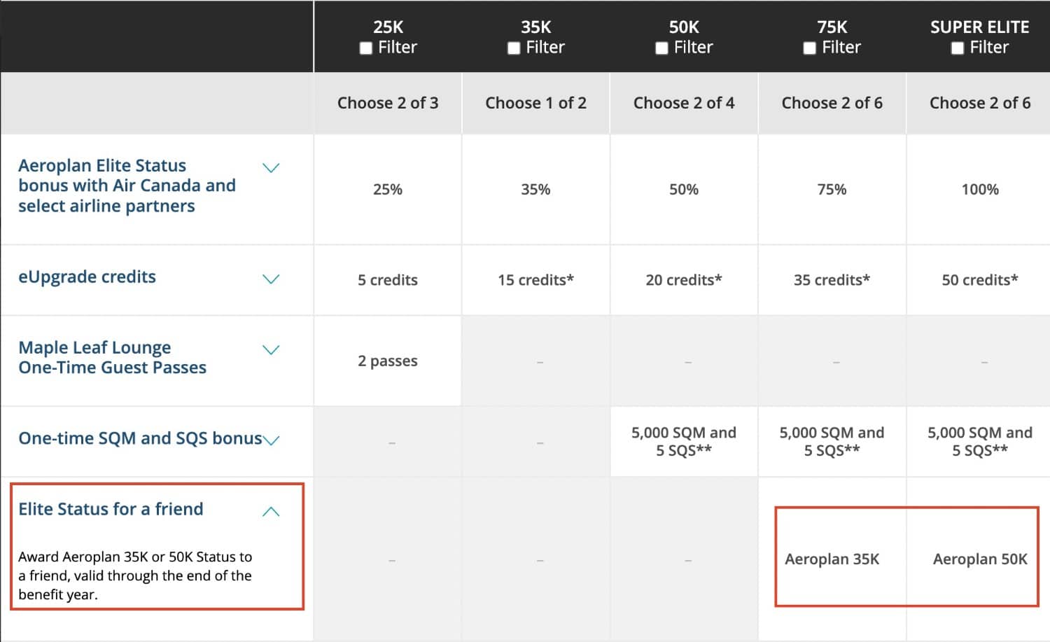1050x642 pixels.
Task: Collapse the Elite Status for a friend row
Action: click(x=271, y=511)
